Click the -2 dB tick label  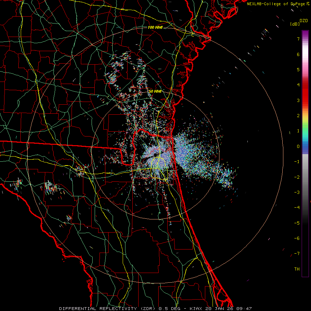[x=297, y=177]
